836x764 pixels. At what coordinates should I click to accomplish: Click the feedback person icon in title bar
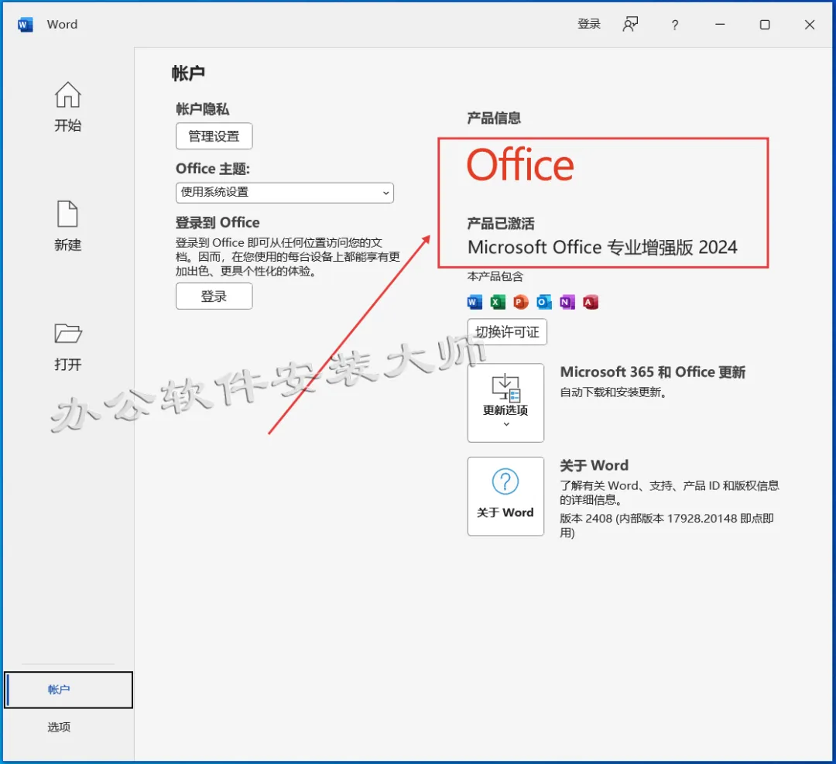click(x=630, y=24)
